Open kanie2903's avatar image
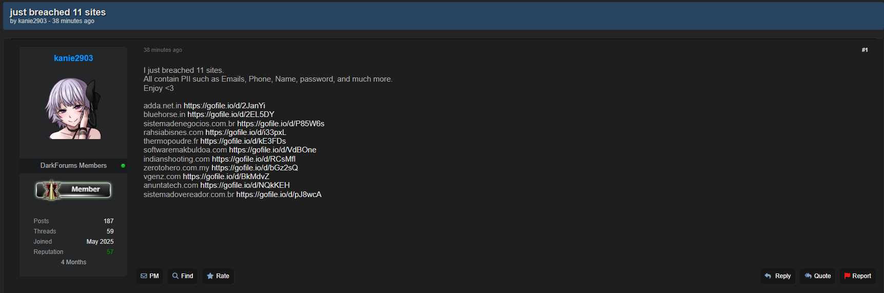 coord(73,108)
